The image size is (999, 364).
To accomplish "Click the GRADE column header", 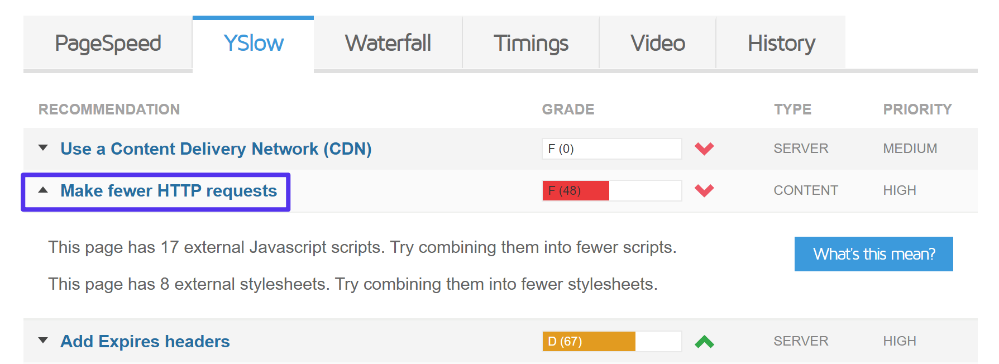I will coord(567,109).
